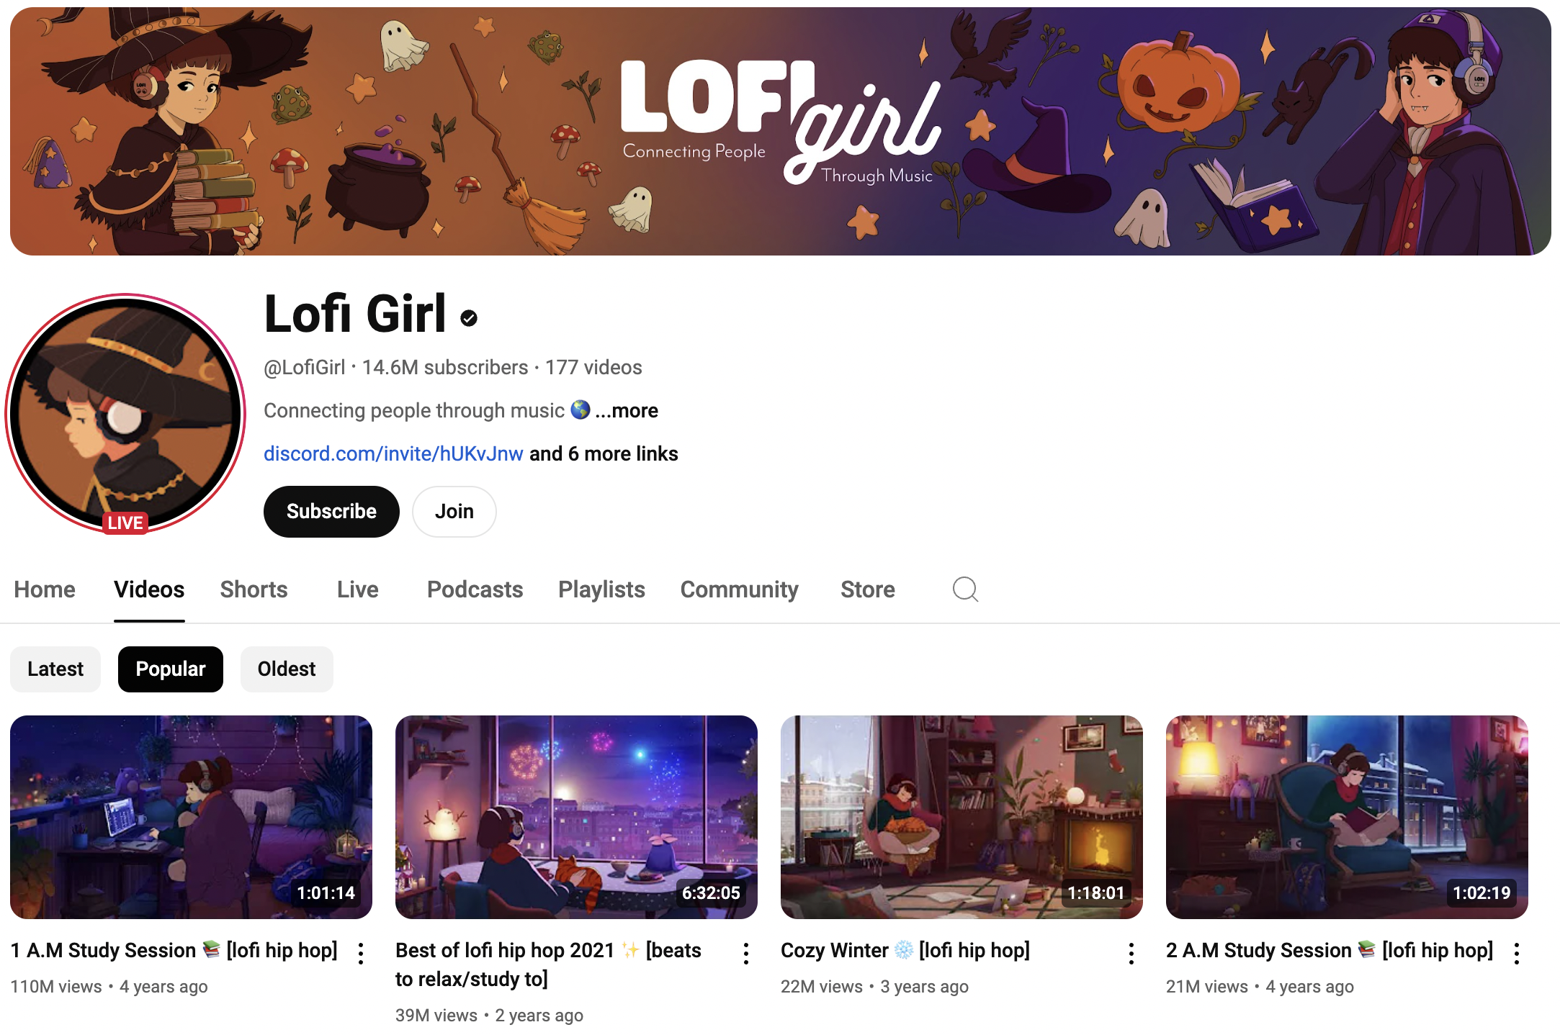The width and height of the screenshot is (1560, 1035).
Task: Click the verified checkmark badge beside Lofi Girl
Action: (469, 317)
